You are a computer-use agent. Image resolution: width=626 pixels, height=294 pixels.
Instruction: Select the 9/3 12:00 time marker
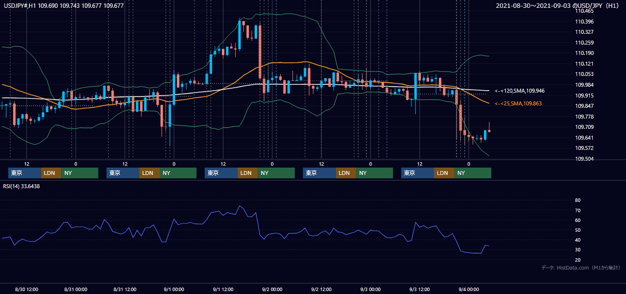(x=419, y=289)
